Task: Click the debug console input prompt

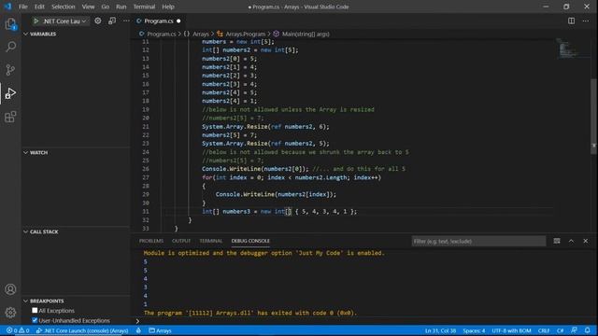Action: click(363, 321)
